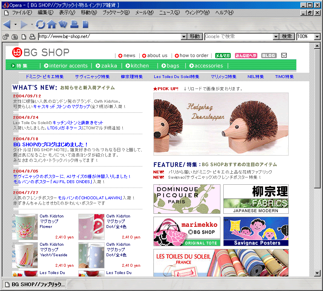Open the BG SHOPのブログはじめました！ link
This screenshot has height=291, width=323.
[x=51, y=144]
